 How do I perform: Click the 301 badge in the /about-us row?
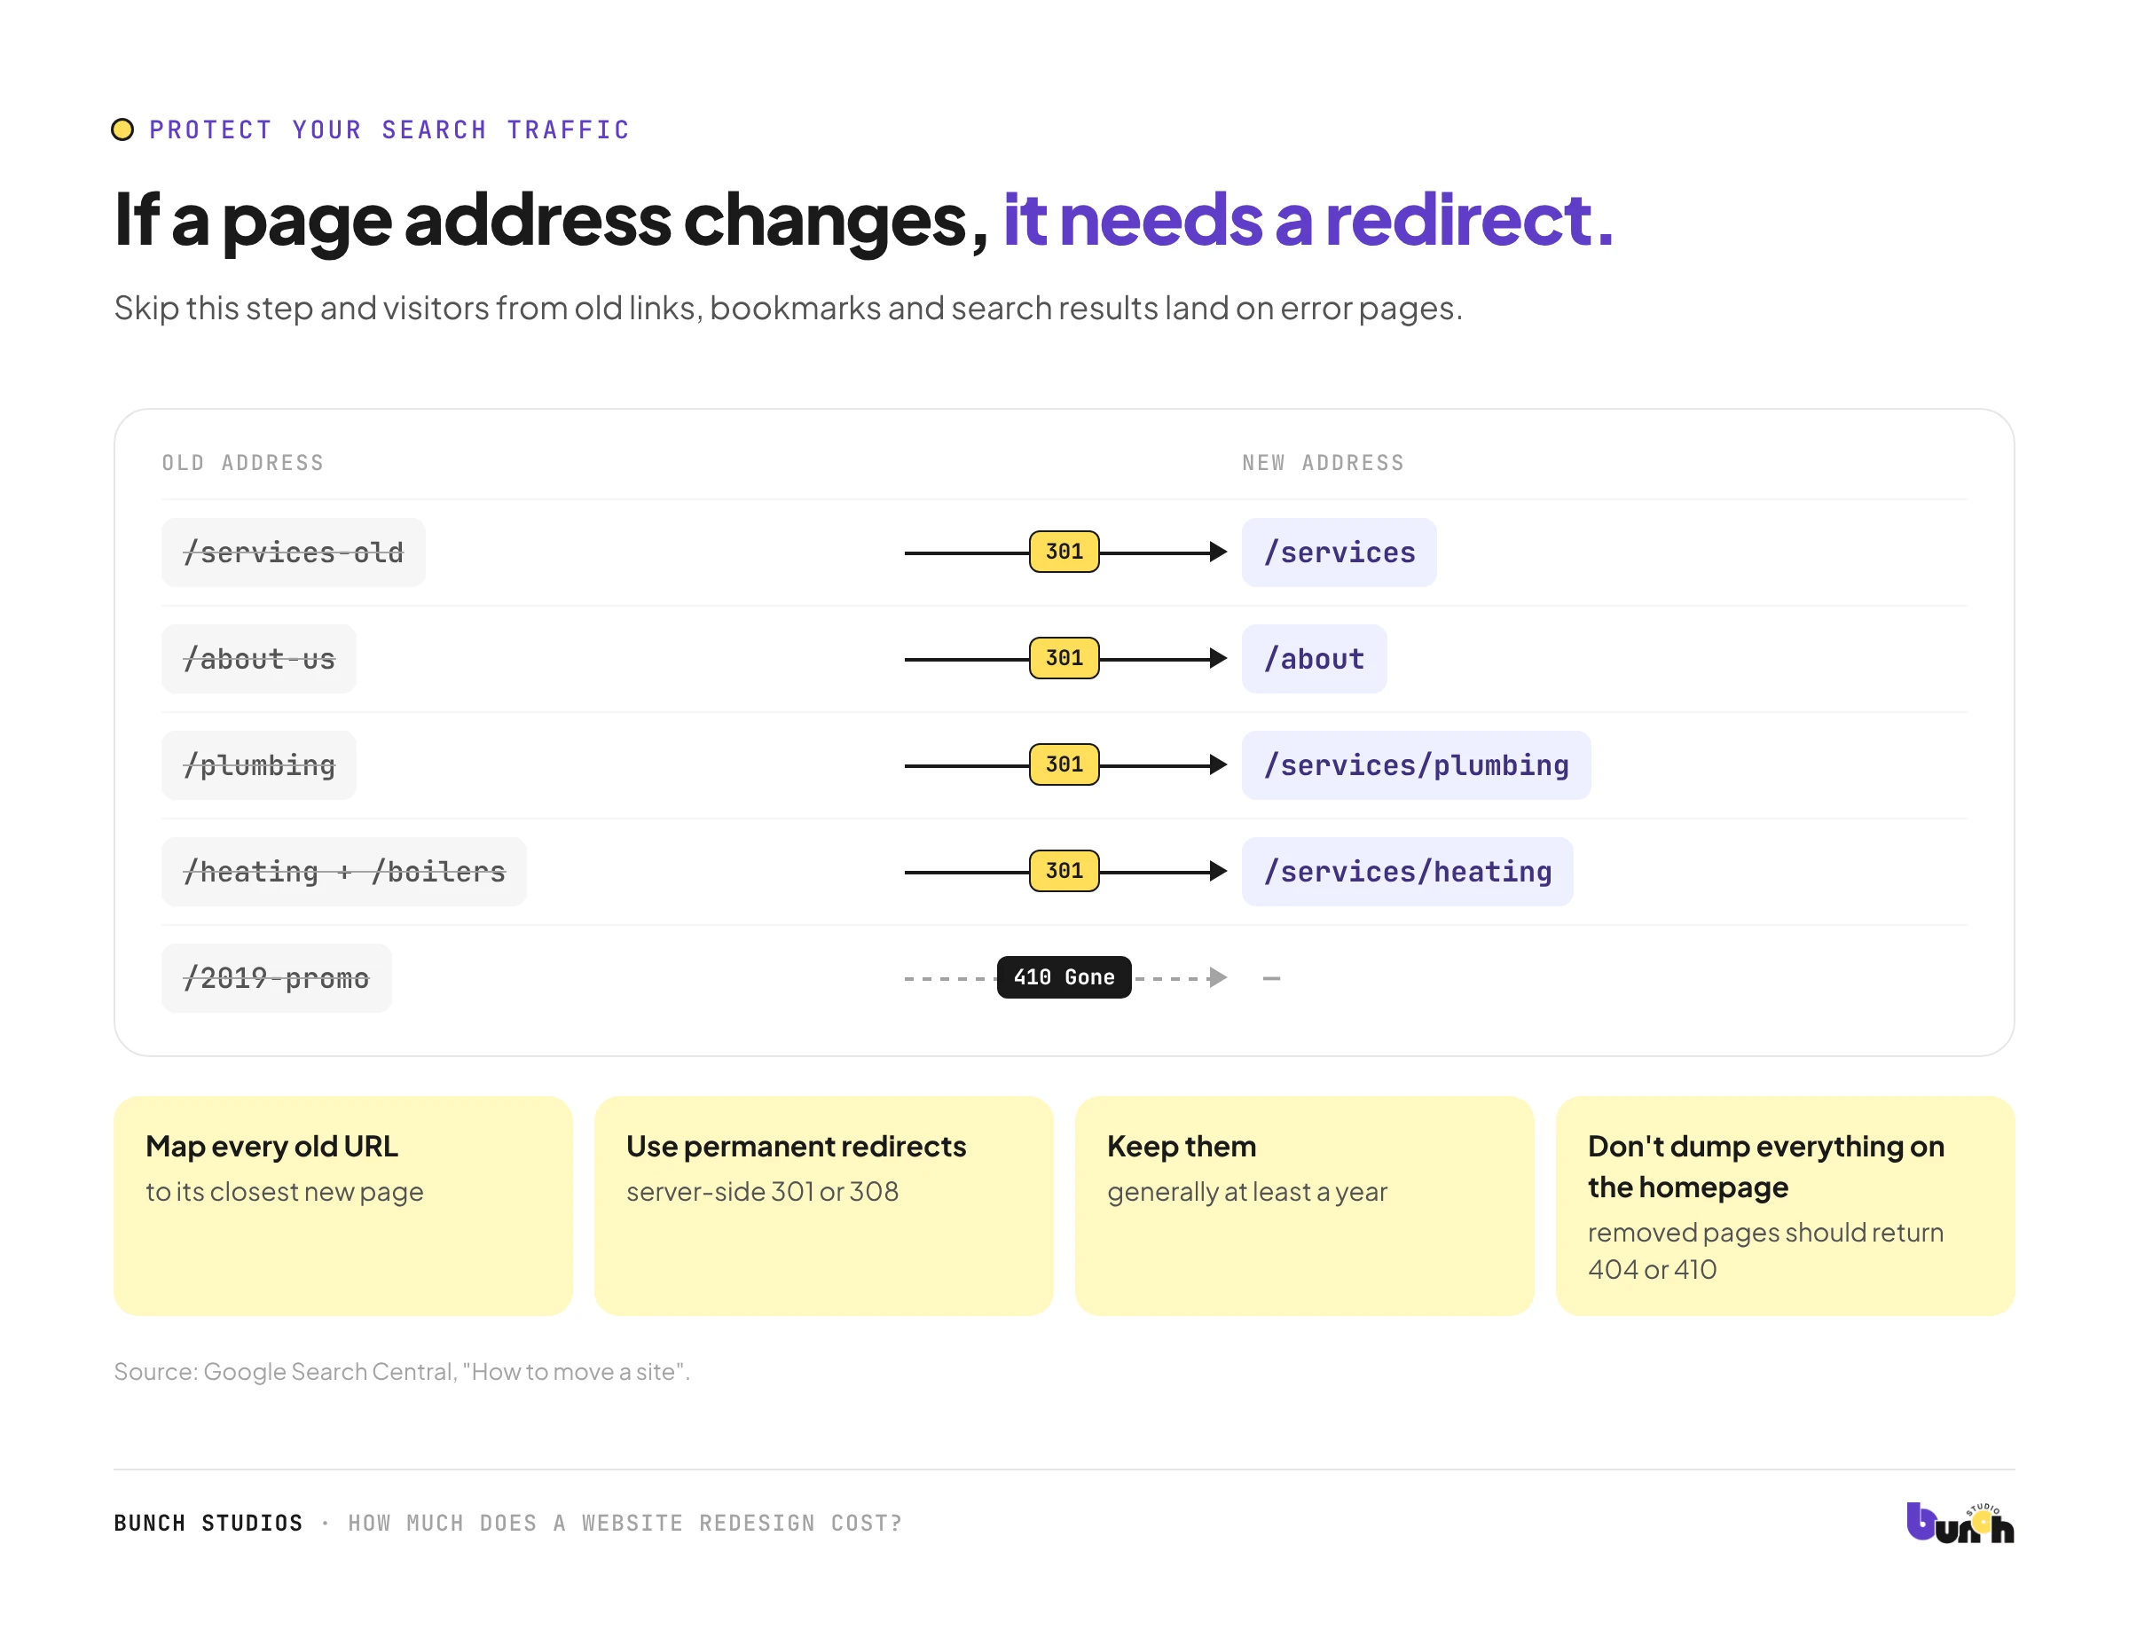pos(1064,658)
